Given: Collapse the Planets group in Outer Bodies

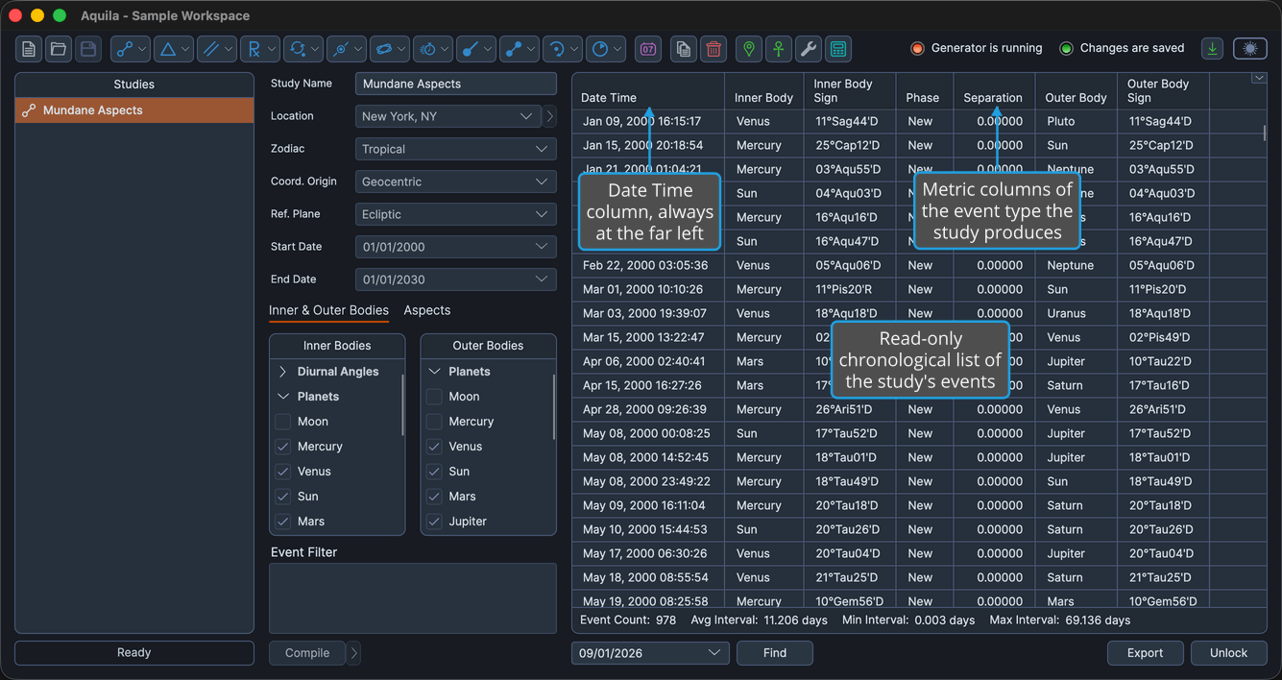Looking at the screenshot, I should coord(434,372).
